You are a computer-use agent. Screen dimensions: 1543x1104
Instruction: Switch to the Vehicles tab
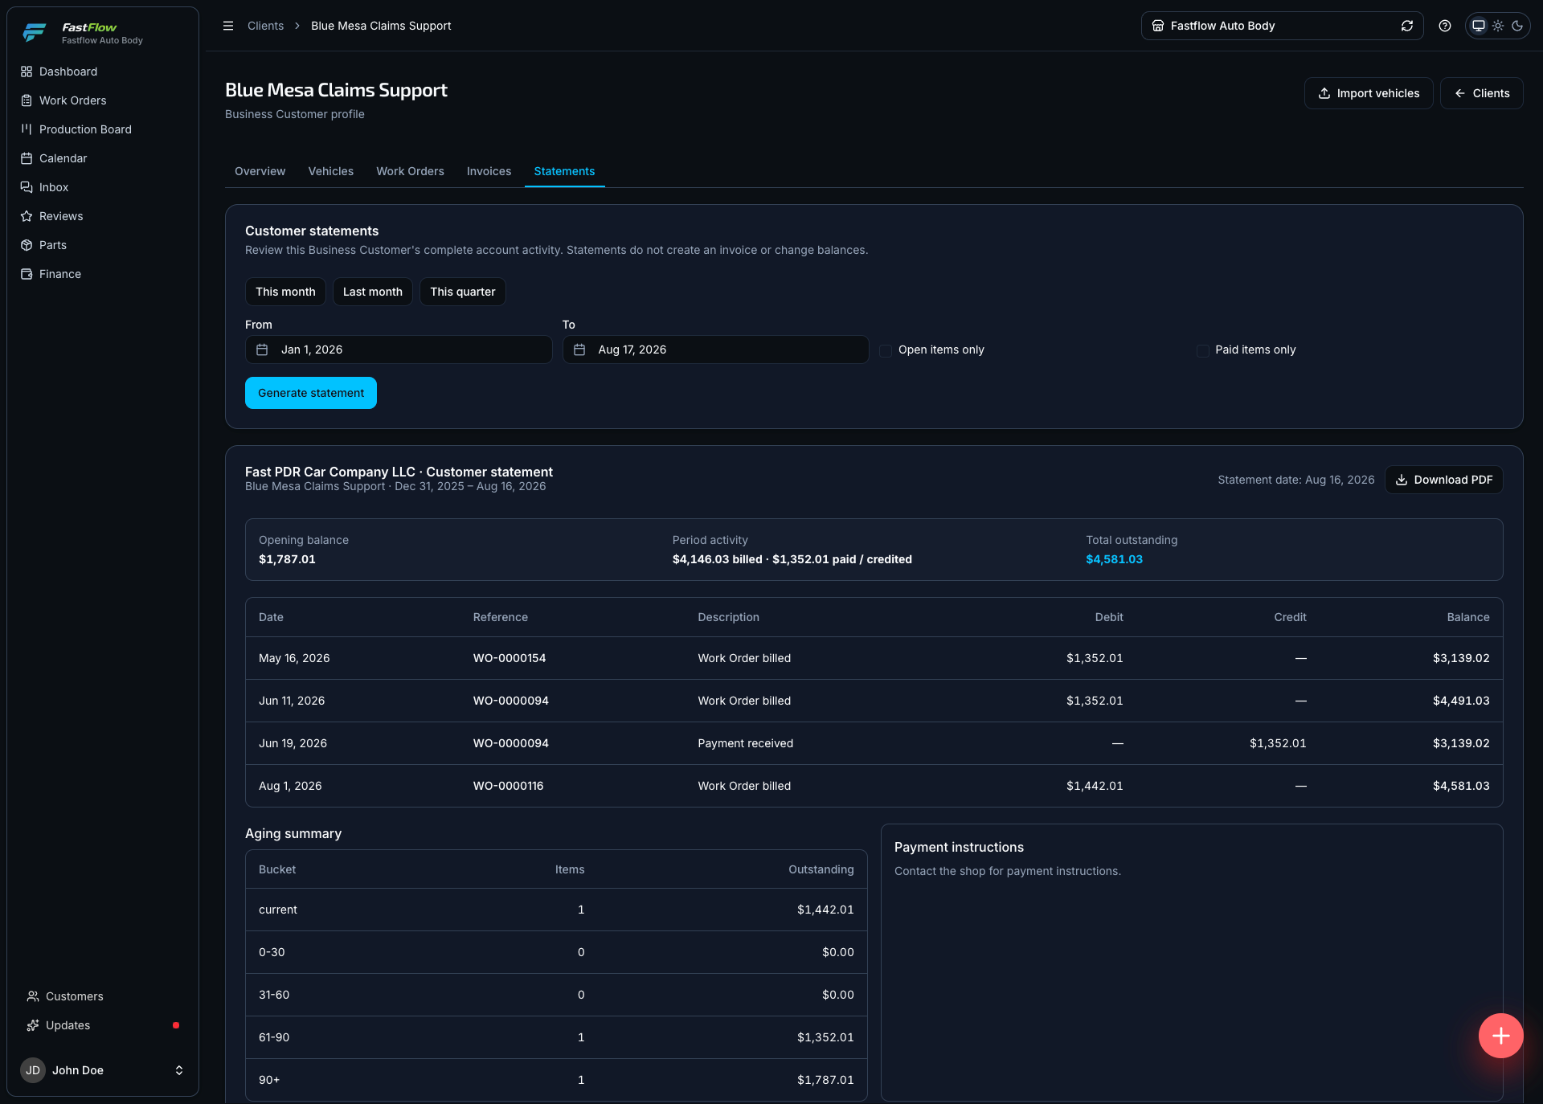330,171
